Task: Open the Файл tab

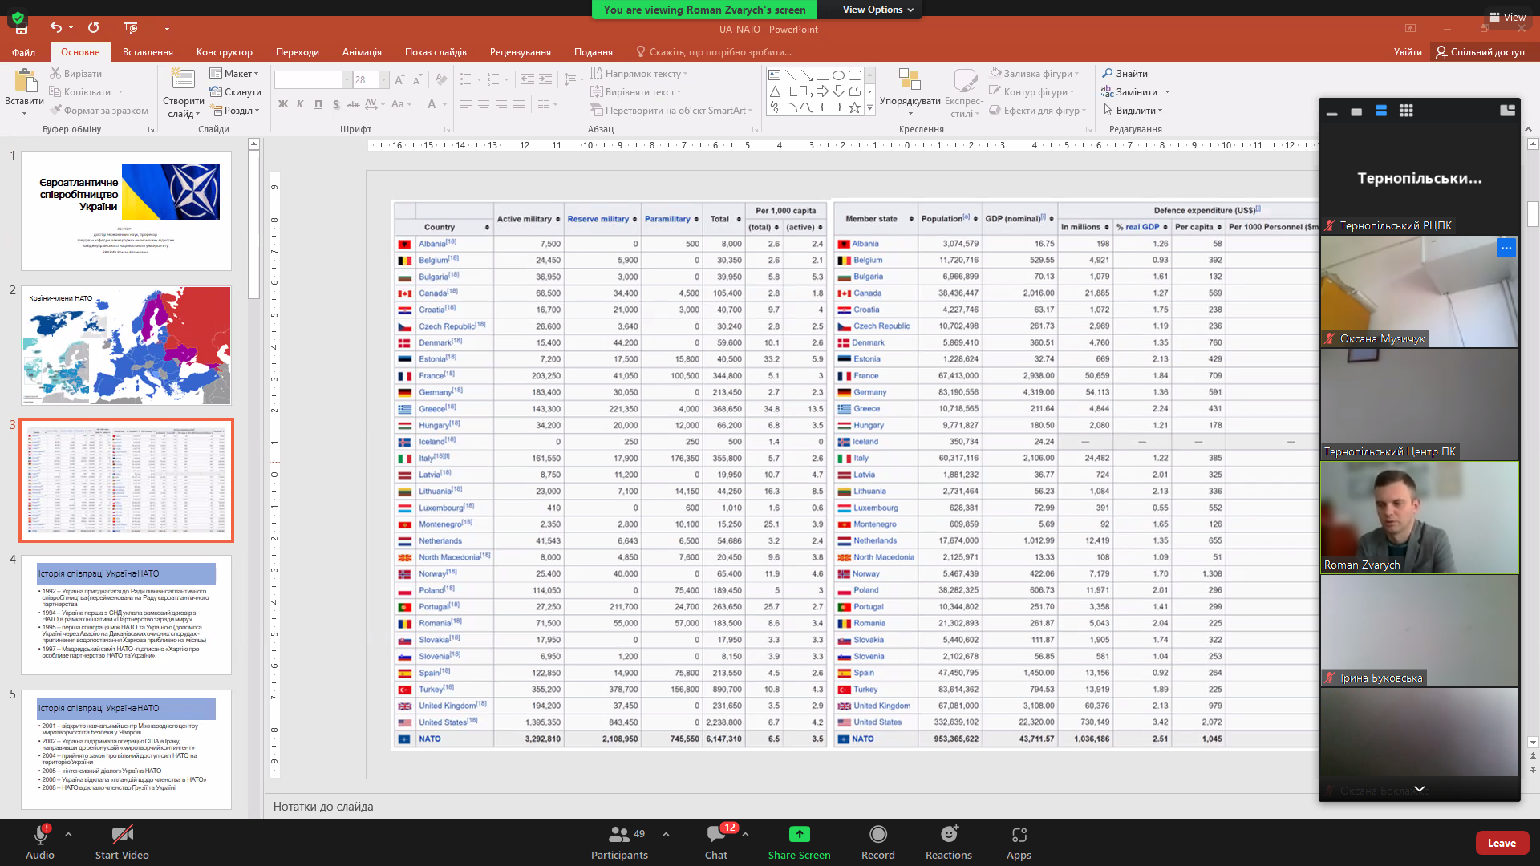Action: [x=23, y=52]
